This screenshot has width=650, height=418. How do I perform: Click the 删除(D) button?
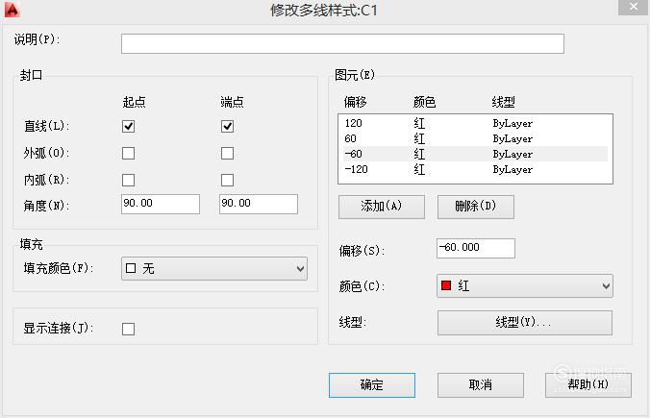(x=476, y=207)
